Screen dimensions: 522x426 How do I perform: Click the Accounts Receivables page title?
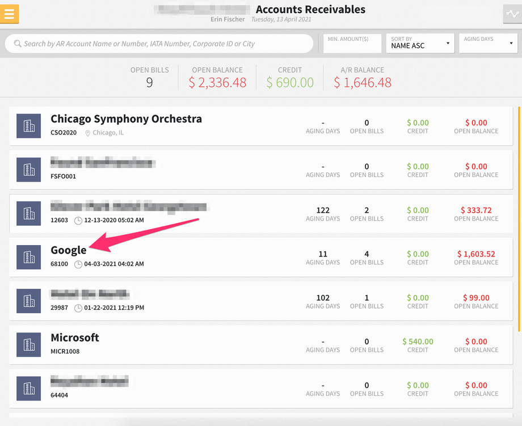(310, 9)
